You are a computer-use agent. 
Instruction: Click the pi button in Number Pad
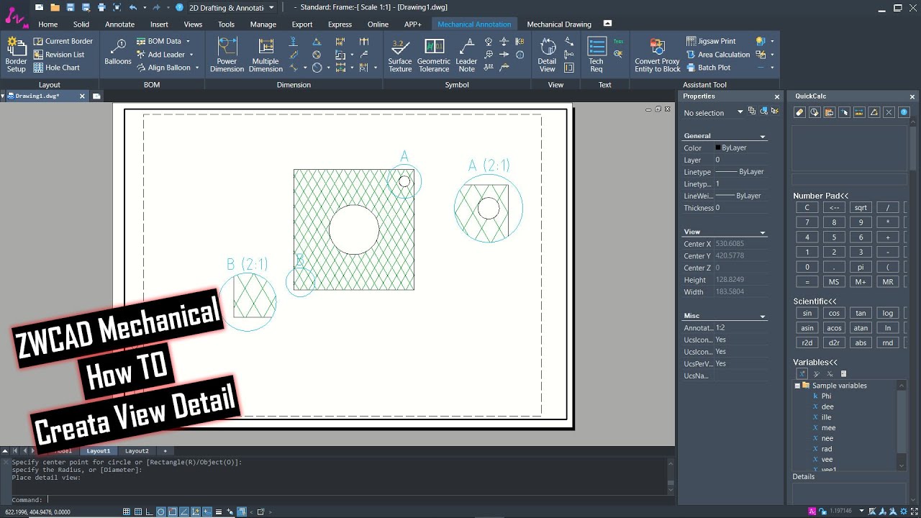(x=861, y=267)
